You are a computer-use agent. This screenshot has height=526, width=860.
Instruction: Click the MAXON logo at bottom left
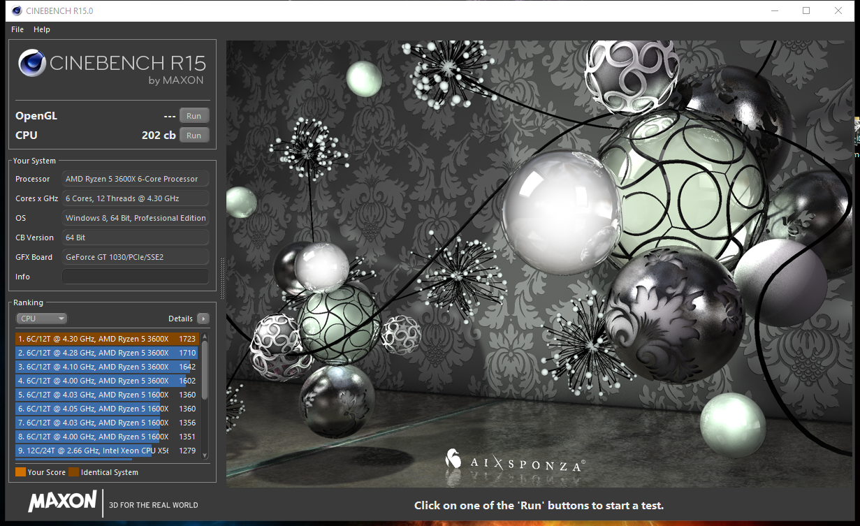62,502
